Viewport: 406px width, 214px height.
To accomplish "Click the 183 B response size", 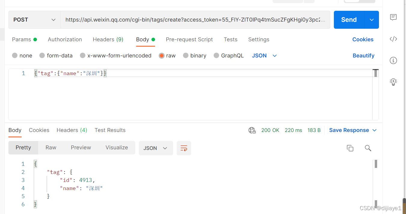I will click(314, 130).
